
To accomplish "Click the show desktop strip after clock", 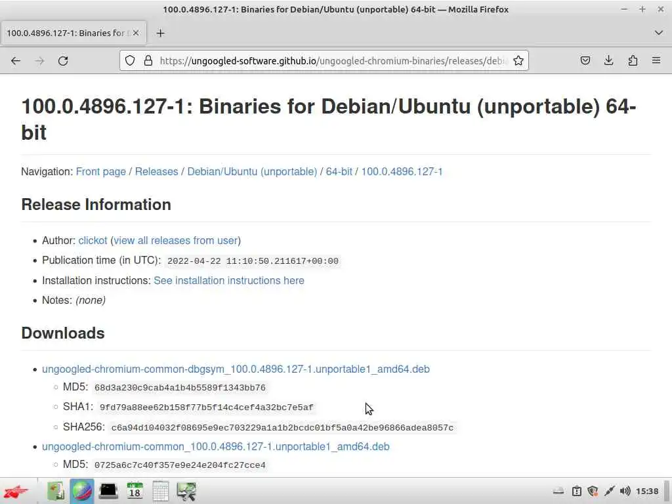I will 667,491.
